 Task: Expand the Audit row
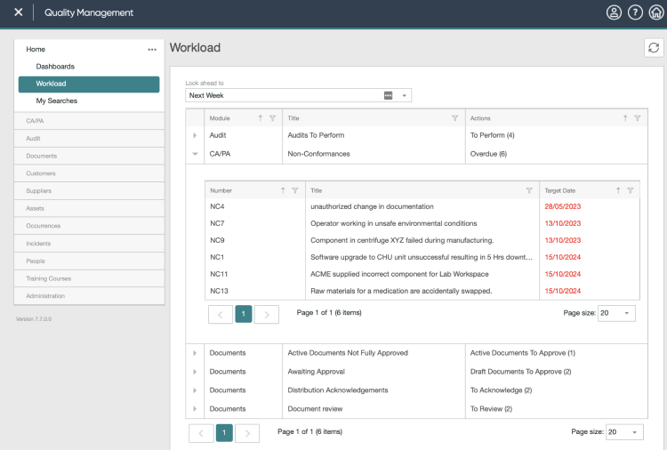(x=195, y=135)
